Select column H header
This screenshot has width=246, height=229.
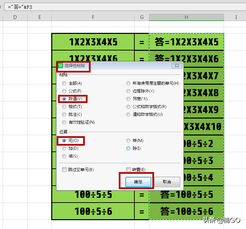click(x=186, y=17)
